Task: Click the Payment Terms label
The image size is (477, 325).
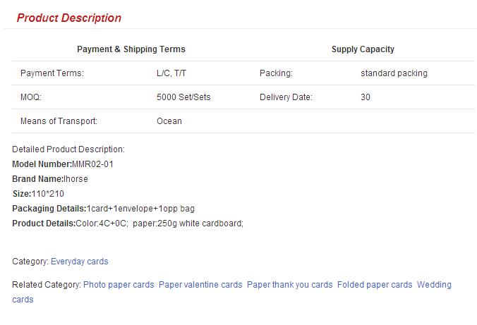Action: (52, 73)
